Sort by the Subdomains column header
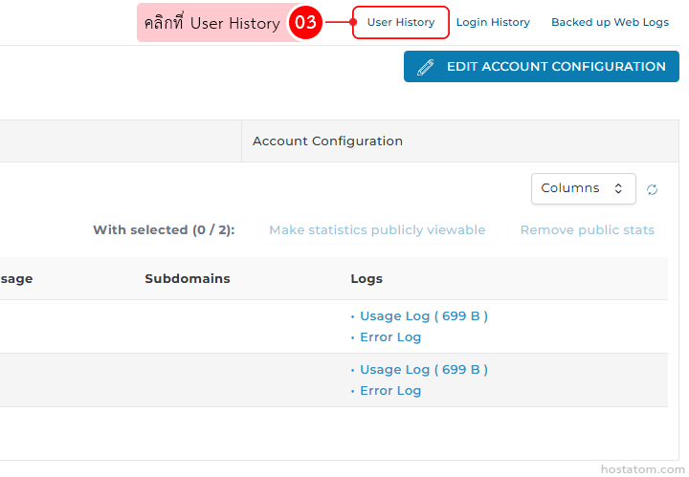 (188, 279)
